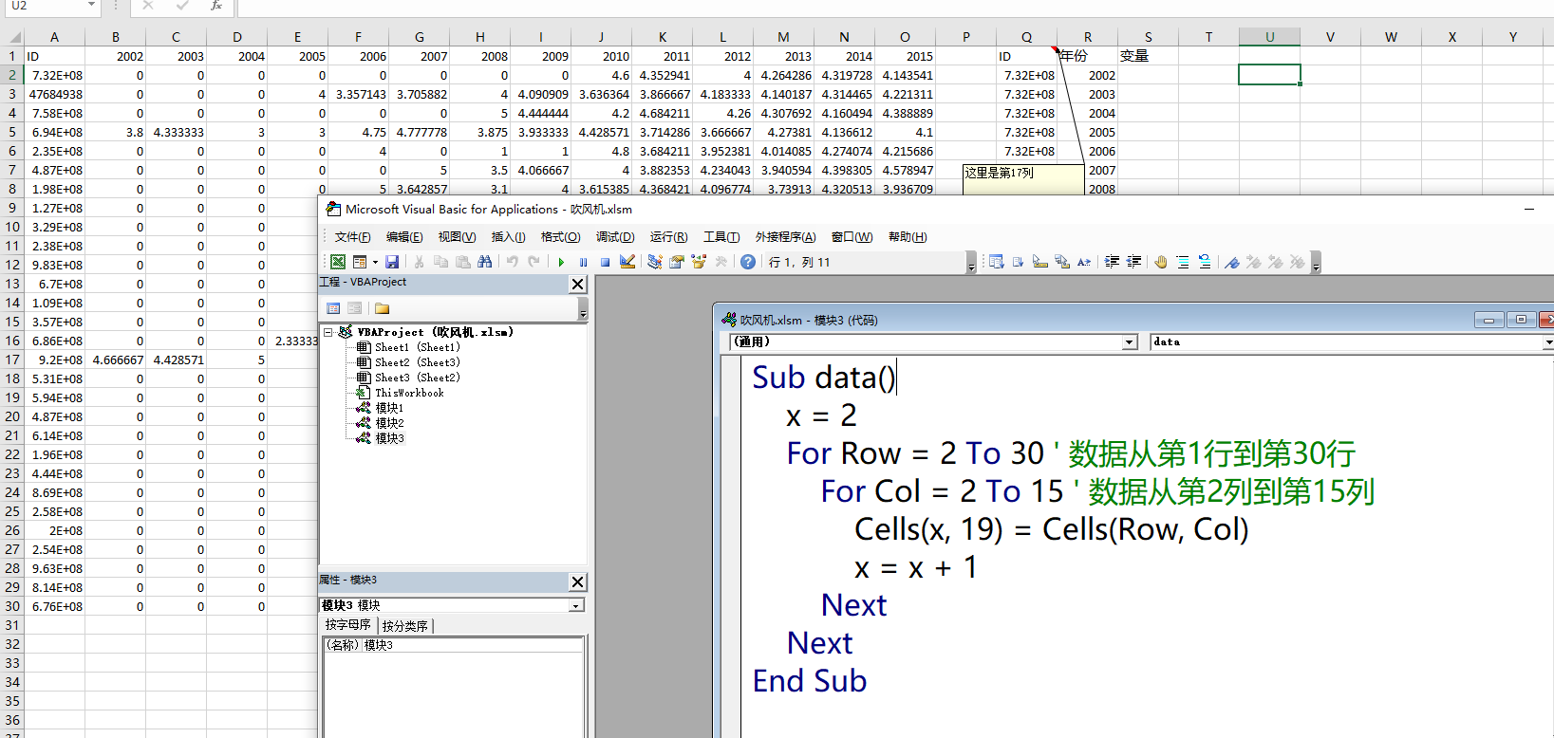The image size is (1554, 738).
Task: Open the Object Browser icon
Action: [700, 262]
